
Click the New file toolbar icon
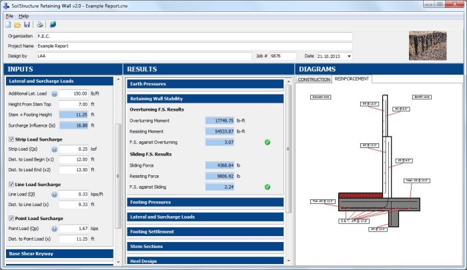coord(9,24)
